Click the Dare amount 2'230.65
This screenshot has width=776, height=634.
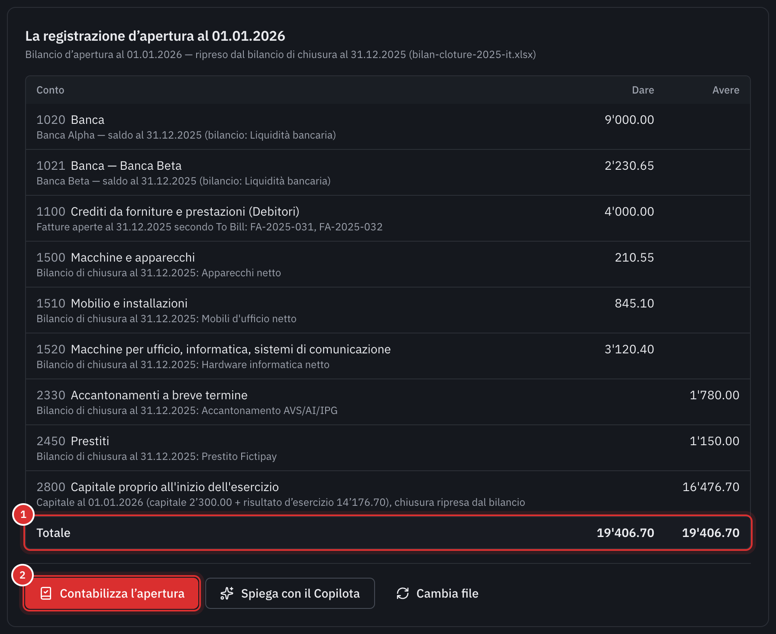(x=629, y=165)
